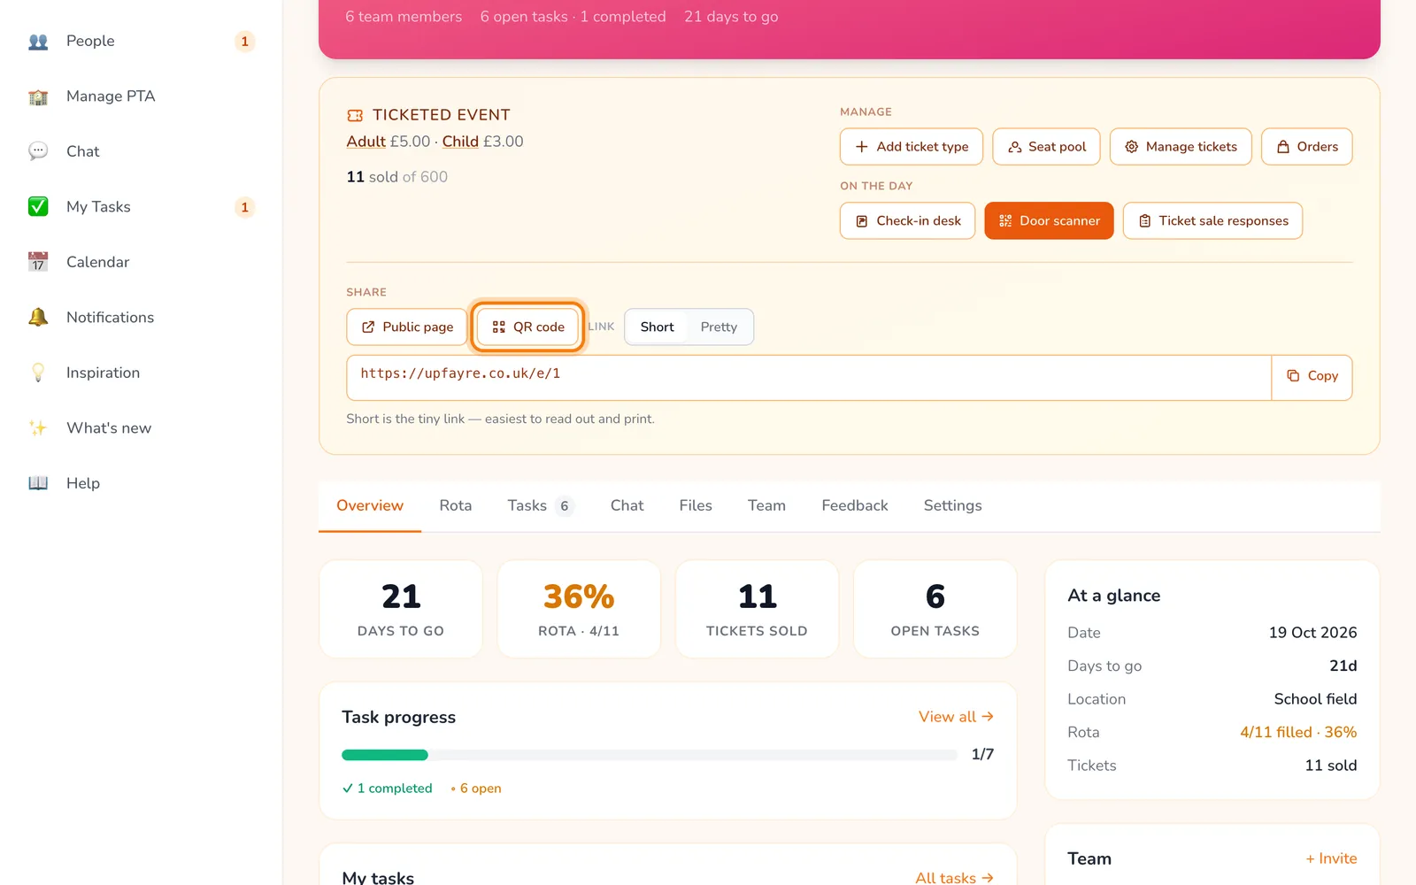Image resolution: width=1416 pixels, height=885 pixels.
Task: Copy the event link
Action: pos(1312,376)
